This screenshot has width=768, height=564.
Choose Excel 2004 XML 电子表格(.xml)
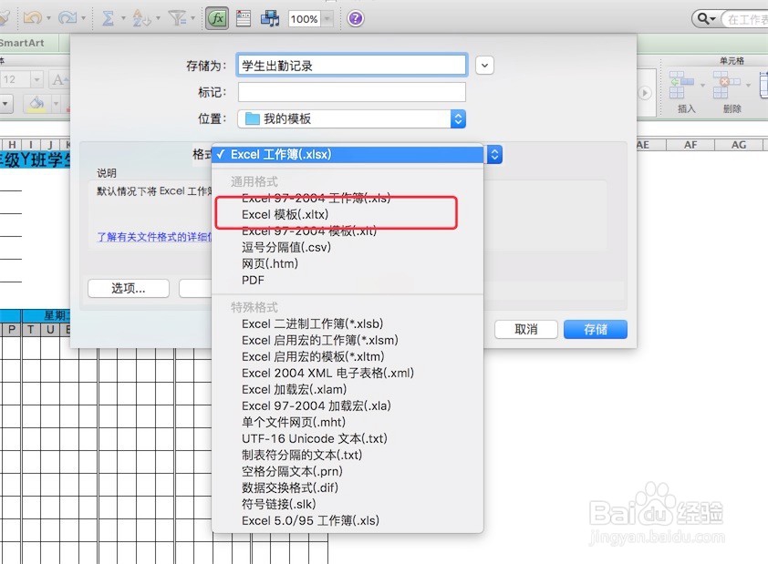point(348,374)
